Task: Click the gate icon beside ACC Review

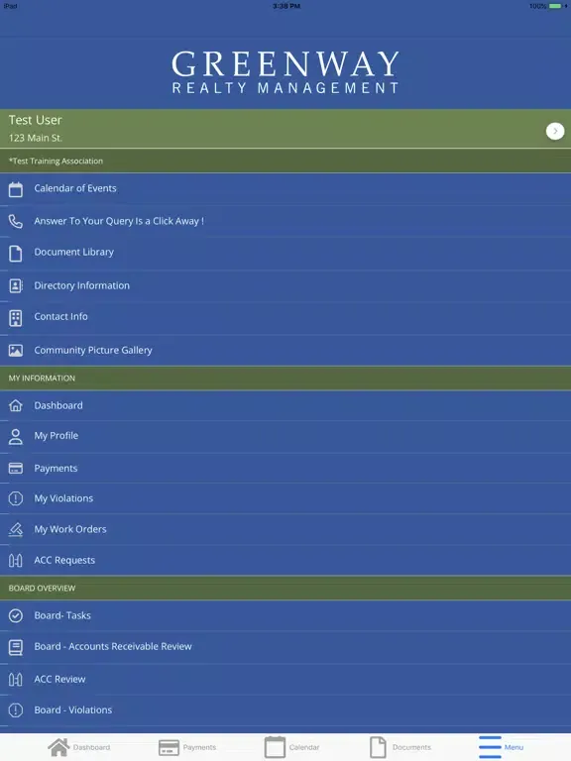Action: click(16, 680)
